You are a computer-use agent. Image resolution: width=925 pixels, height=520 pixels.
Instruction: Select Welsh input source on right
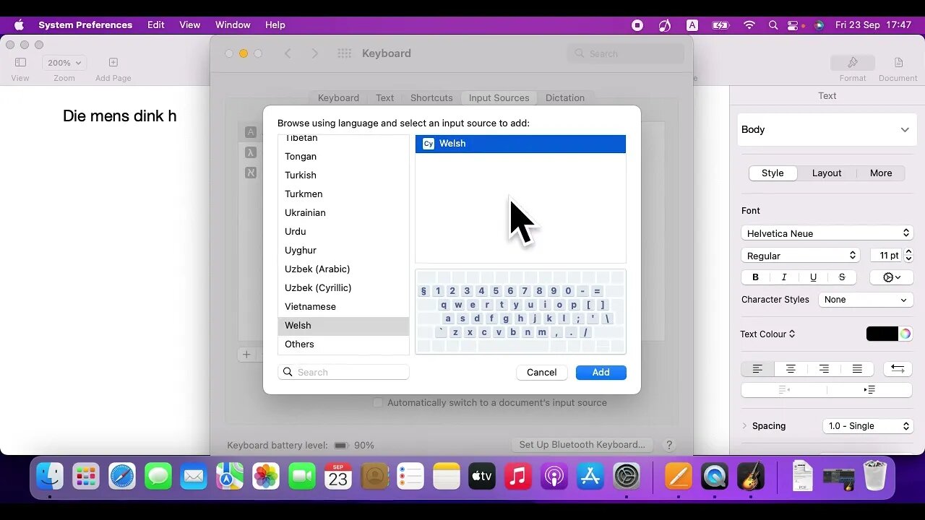pos(520,144)
